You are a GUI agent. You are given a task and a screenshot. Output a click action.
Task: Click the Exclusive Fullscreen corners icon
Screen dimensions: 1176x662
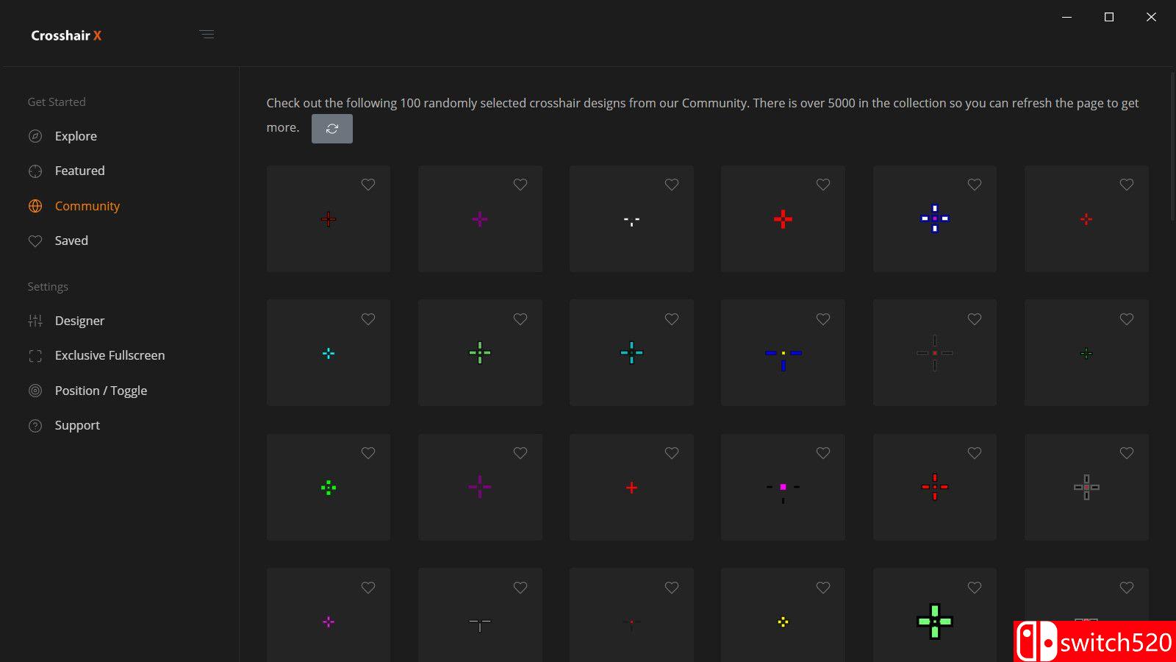tap(35, 355)
